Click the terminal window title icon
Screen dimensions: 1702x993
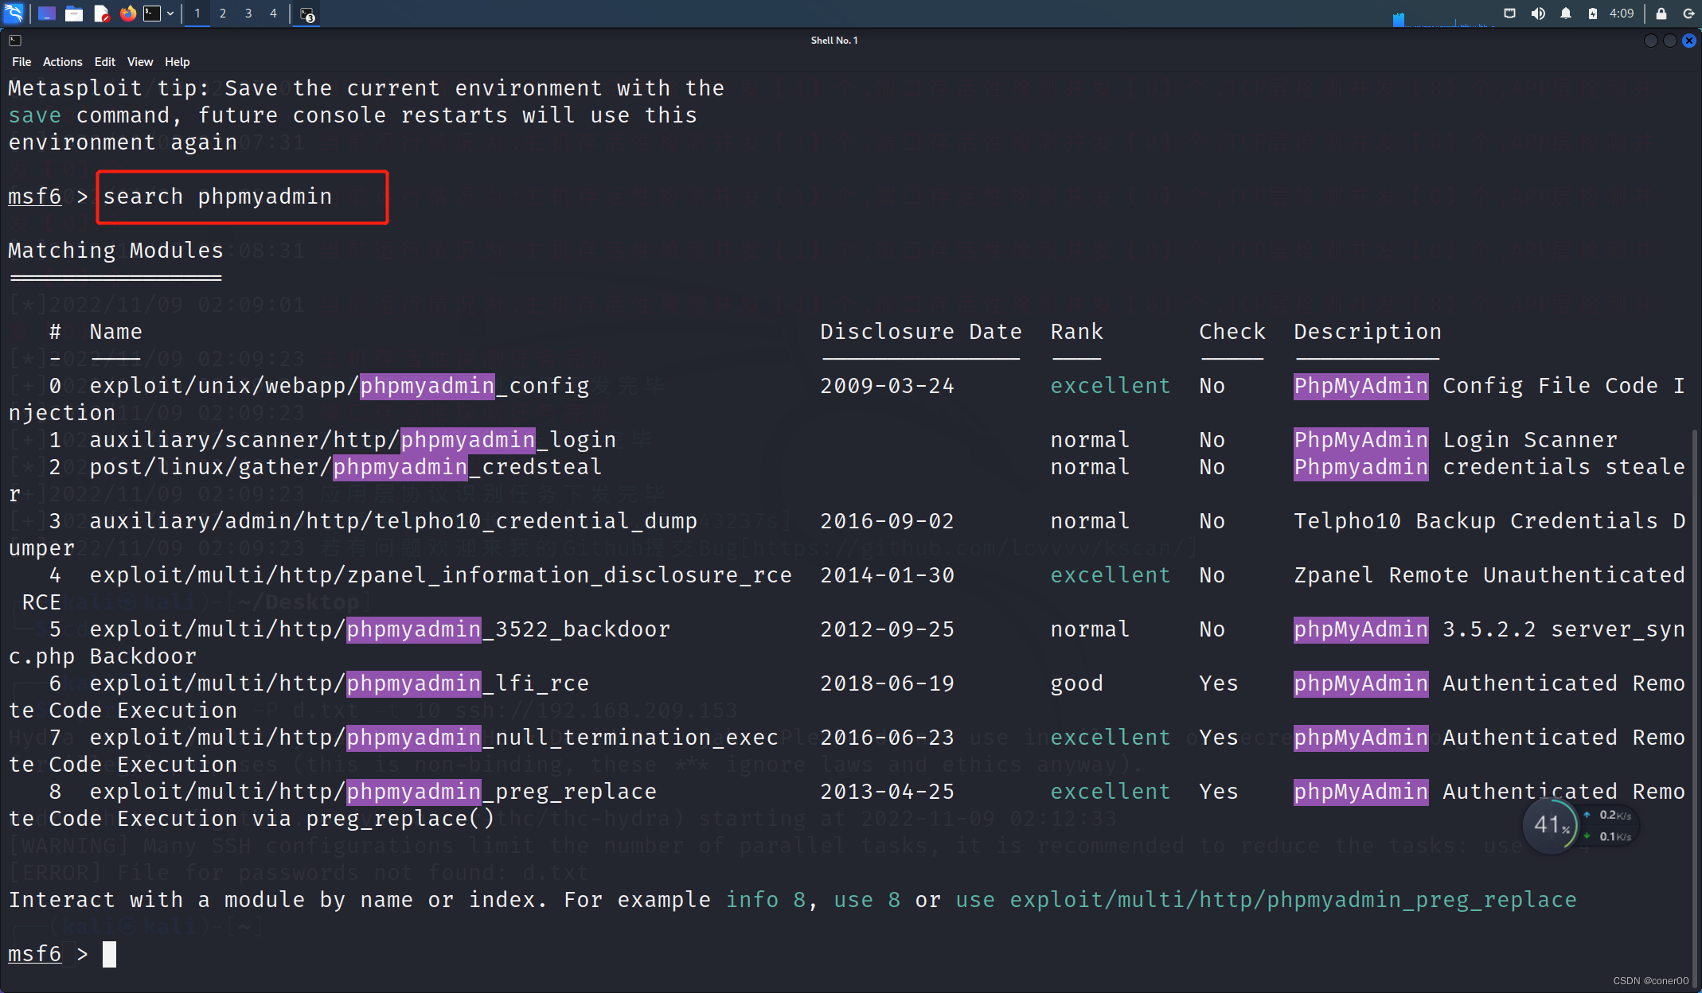click(15, 40)
